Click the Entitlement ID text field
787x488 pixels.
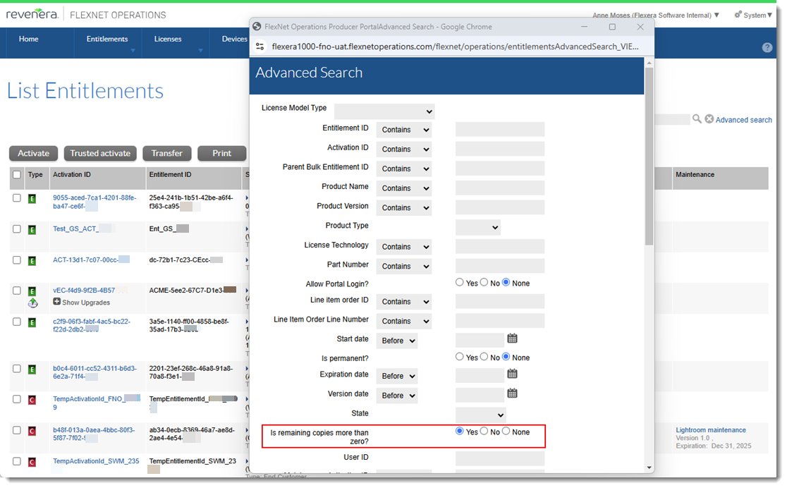tap(499, 129)
